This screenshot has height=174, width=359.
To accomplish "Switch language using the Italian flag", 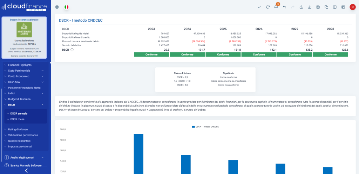I will pos(66,7).
